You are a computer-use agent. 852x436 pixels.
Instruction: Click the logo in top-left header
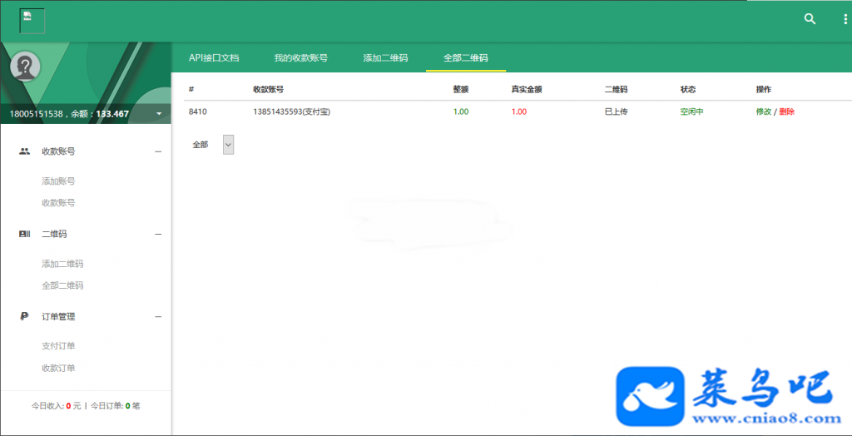pos(32,21)
